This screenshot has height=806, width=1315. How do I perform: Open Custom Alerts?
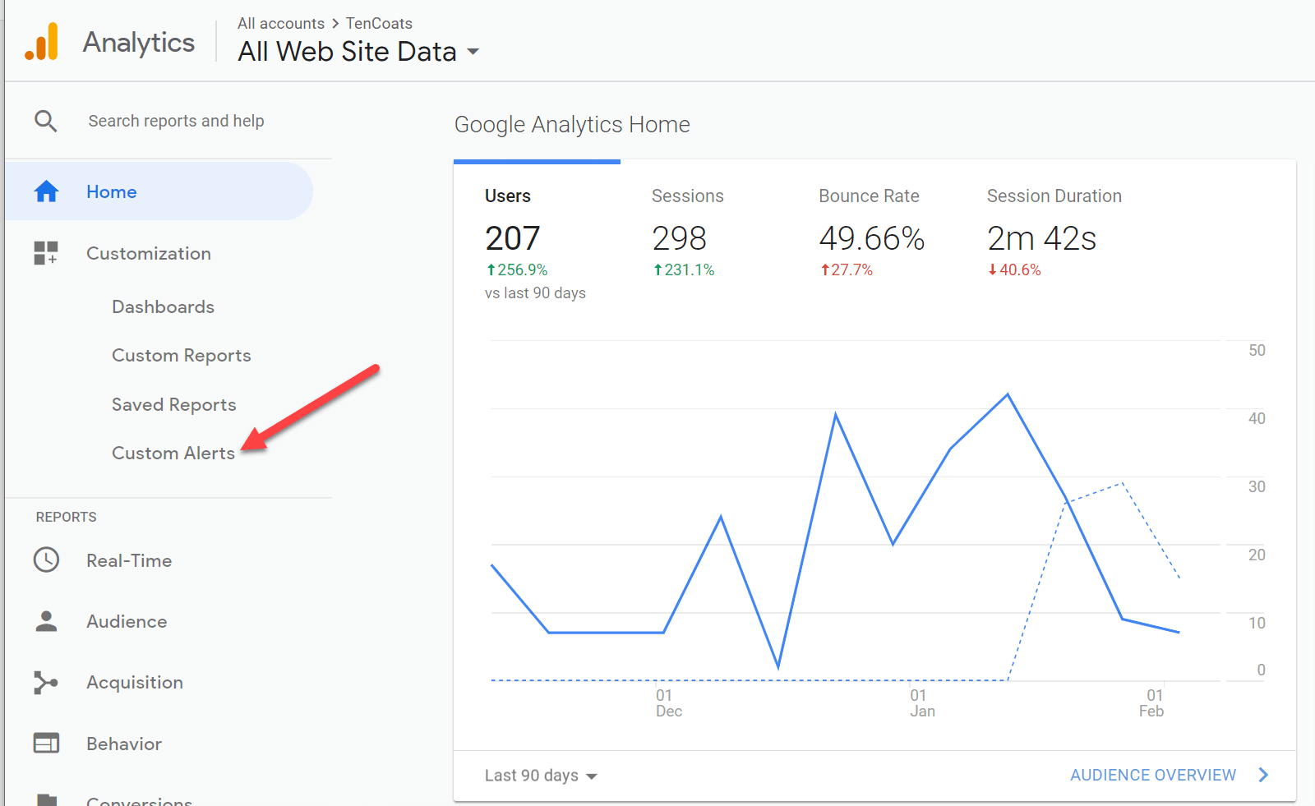tap(173, 453)
